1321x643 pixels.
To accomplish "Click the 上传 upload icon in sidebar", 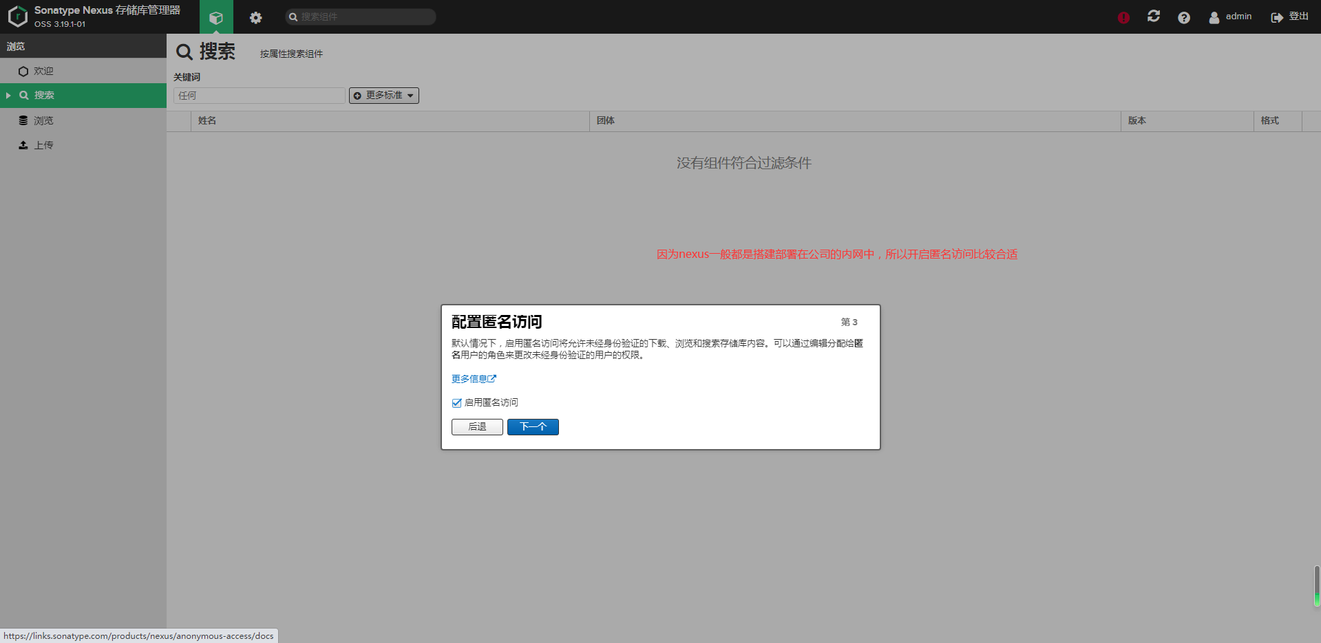I will coord(23,145).
